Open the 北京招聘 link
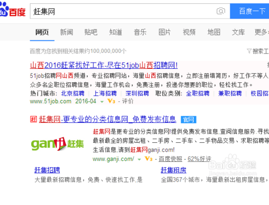Viewport: 269px width, 205px height. click(x=73, y=93)
